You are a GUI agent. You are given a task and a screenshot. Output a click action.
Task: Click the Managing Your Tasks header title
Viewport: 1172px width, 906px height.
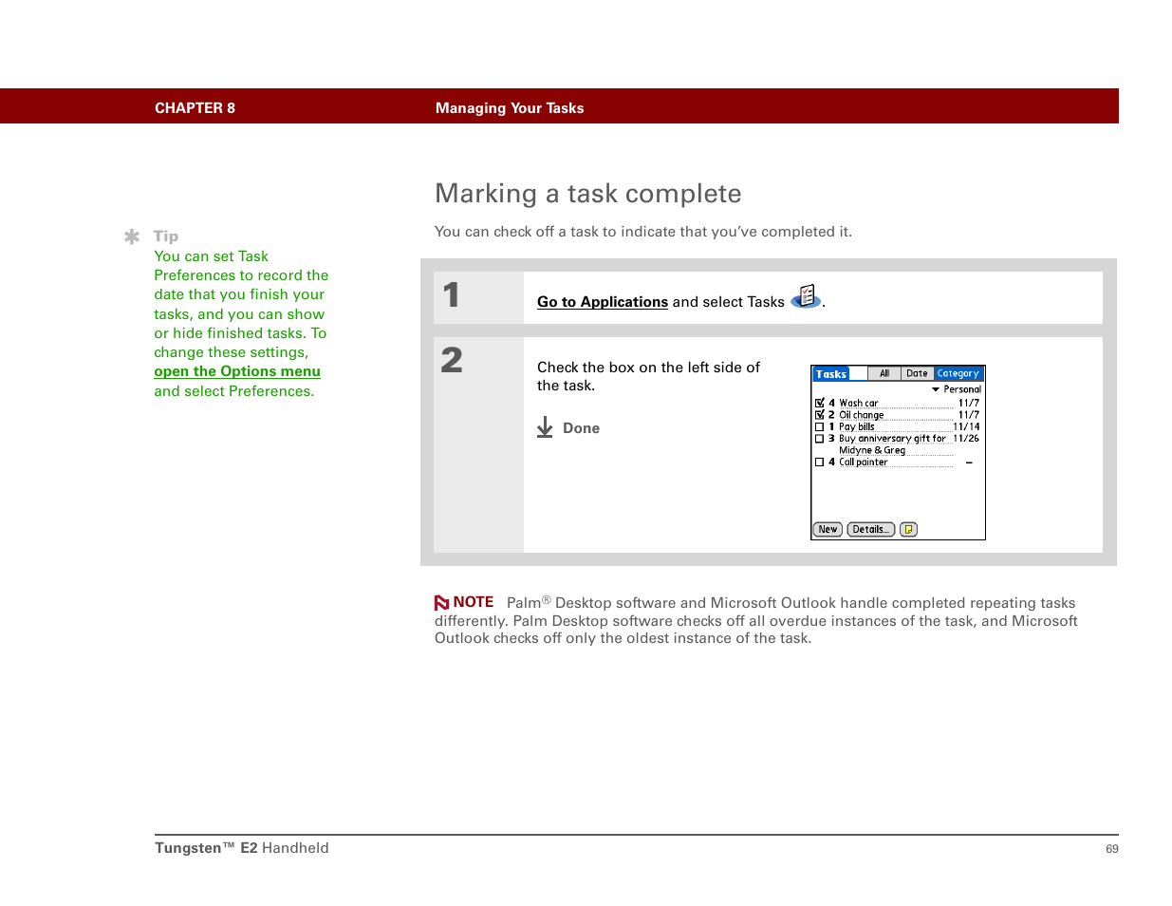(510, 108)
